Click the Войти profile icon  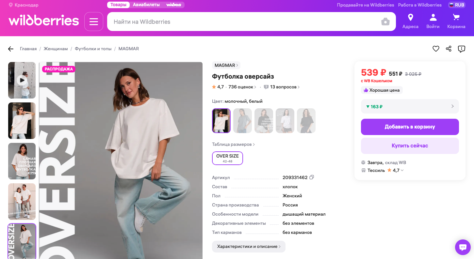[433, 21]
